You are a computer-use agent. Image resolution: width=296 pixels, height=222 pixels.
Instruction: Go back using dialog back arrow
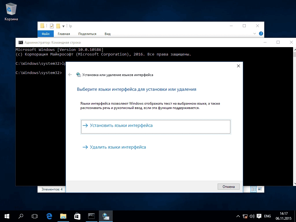pos(70,75)
